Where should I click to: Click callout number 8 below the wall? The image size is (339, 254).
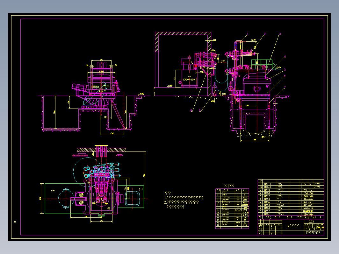191,110
